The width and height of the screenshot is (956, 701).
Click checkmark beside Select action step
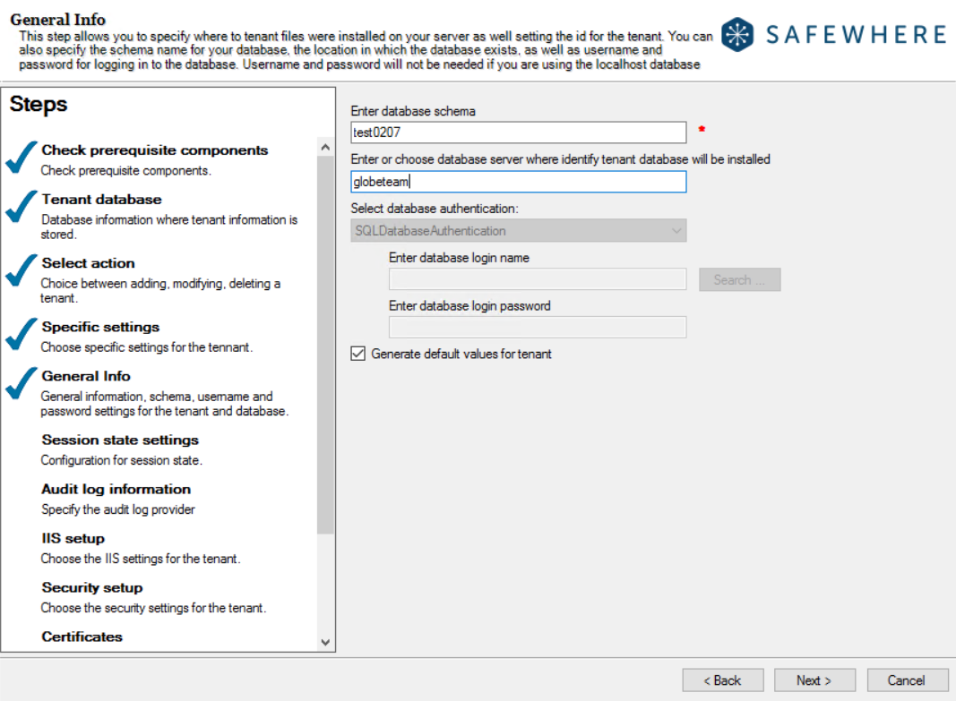tap(22, 270)
